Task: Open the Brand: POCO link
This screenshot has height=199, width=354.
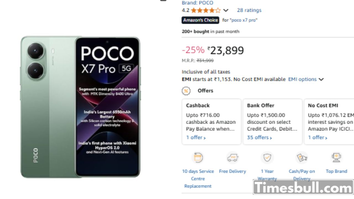Action: pos(197,3)
